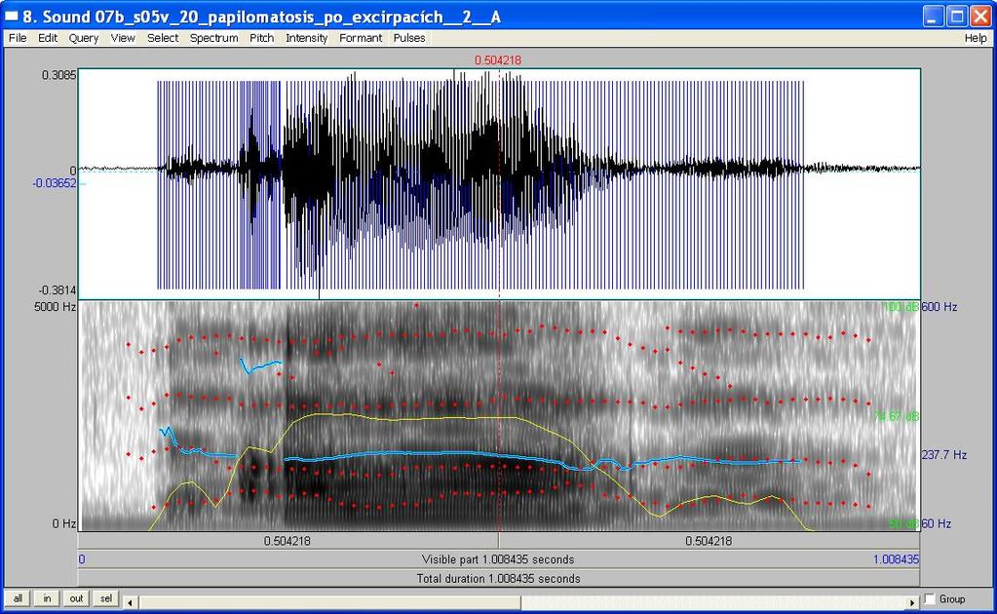Click the red cursor time 0.504218 label
The image size is (997, 614).
click(x=498, y=60)
